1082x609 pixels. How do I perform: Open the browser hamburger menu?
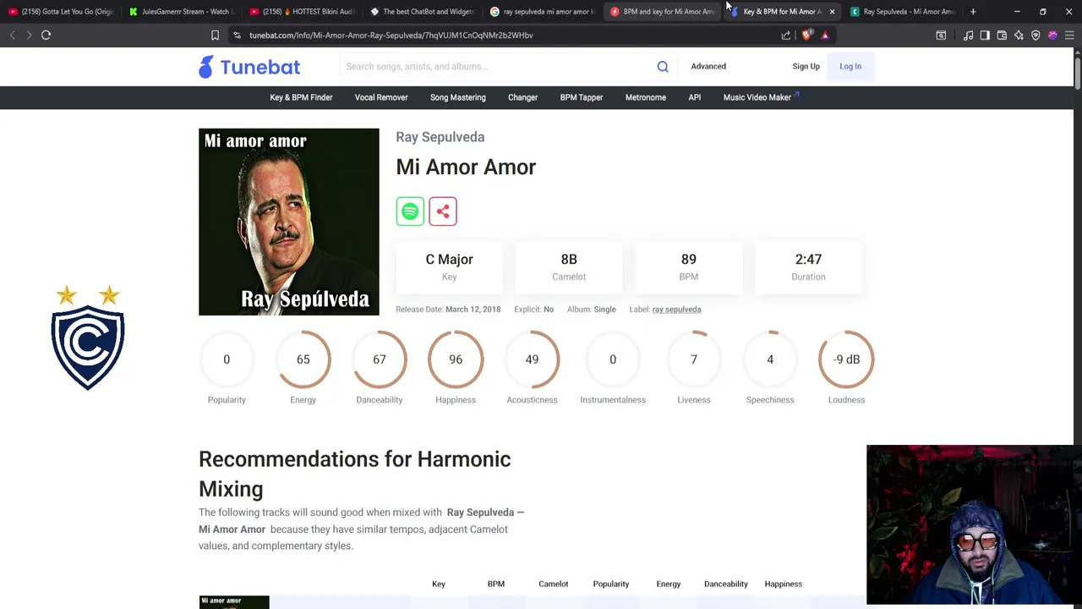1069,36
